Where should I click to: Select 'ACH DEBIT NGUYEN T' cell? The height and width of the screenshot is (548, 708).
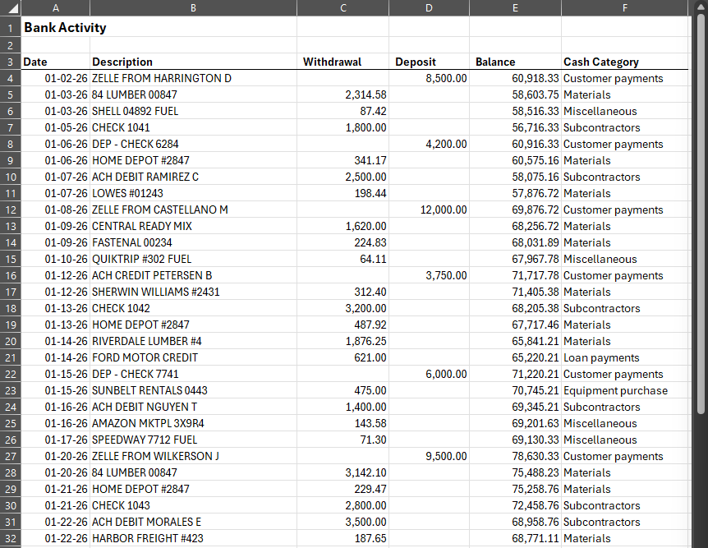(x=193, y=407)
